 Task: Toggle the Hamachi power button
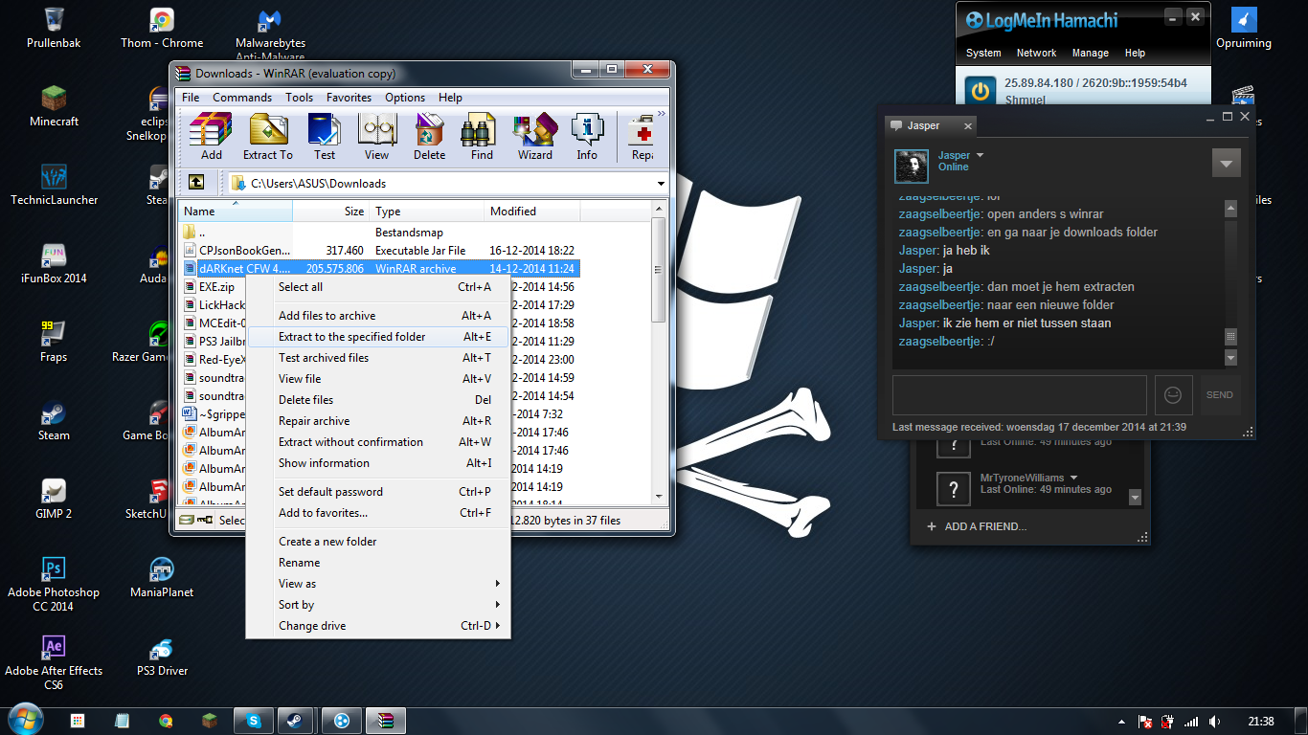pos(981,92)
